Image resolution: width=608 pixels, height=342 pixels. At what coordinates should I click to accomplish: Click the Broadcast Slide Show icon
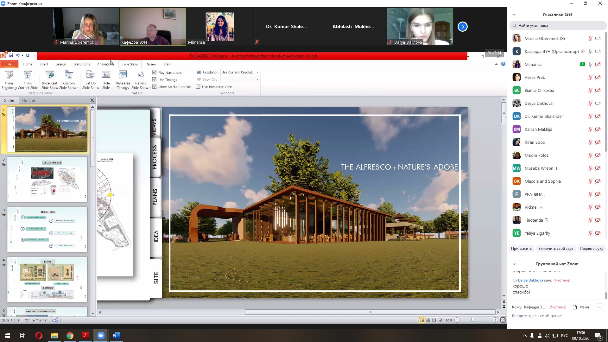[50, 75]
